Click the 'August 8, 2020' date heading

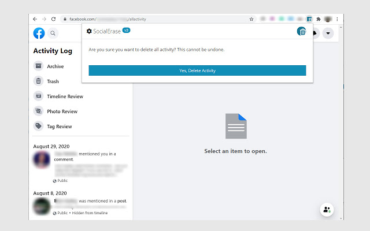50,193
